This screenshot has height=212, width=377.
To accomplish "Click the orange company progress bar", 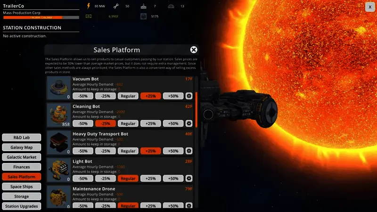I will point(41,17).
